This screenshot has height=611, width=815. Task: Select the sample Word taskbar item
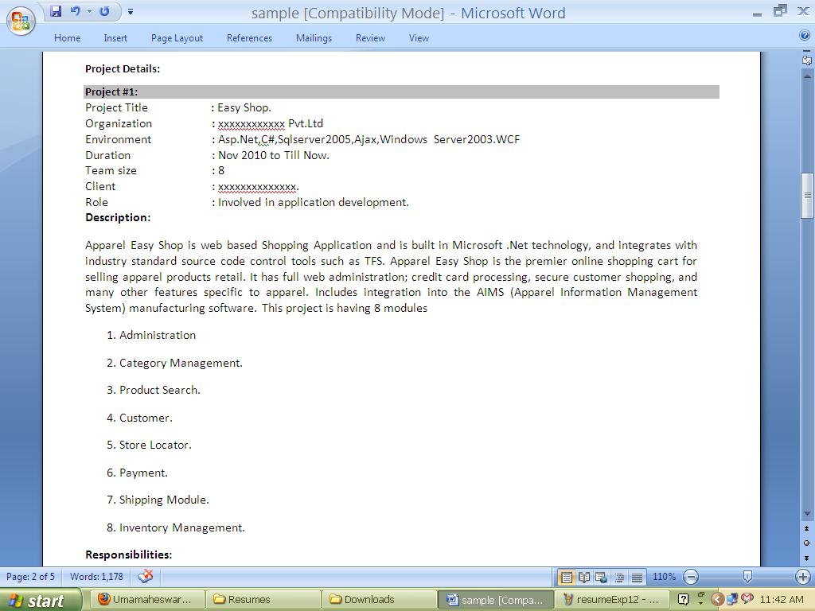tap(495, 600)
